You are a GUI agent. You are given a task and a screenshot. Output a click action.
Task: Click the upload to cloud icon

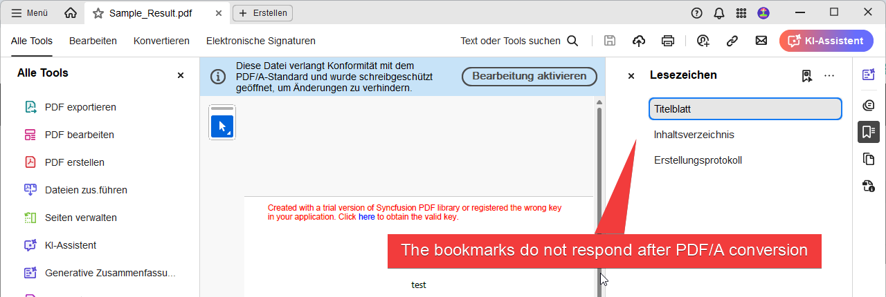(x=639, y=41)
